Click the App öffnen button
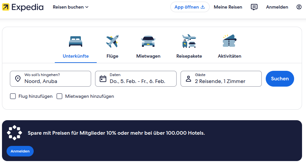 pos(190,7)
